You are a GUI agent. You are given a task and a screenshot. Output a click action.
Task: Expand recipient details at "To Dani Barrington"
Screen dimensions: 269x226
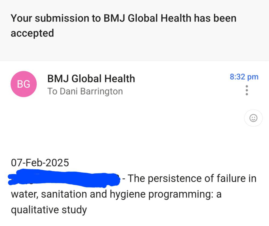point(85,91)
